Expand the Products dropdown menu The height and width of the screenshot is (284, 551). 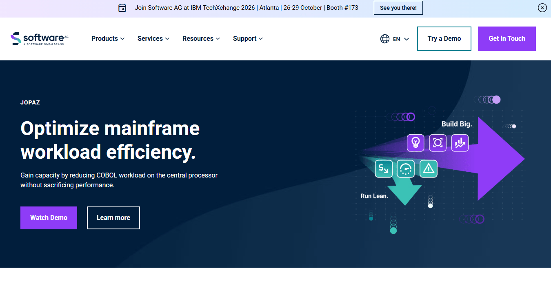pos(108,38)
